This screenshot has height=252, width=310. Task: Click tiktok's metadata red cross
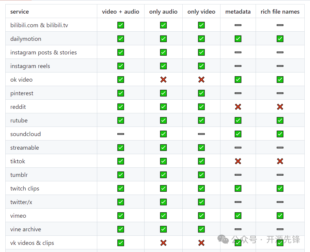click(x=238, y=161)
